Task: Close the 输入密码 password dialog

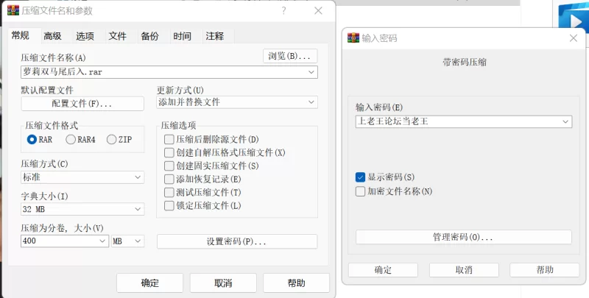Action: click(x=573, y=38)
